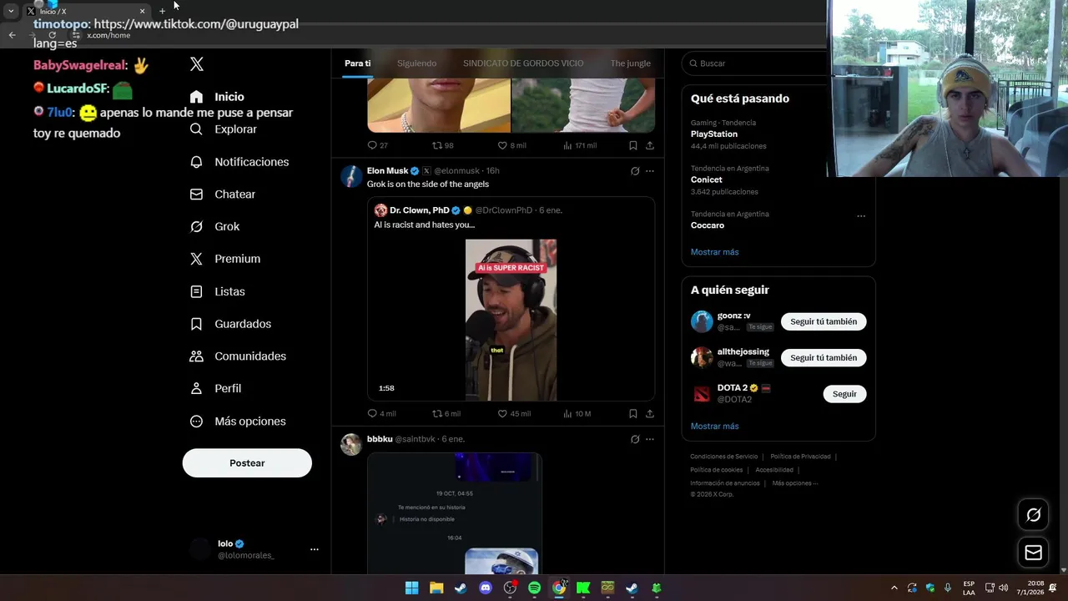The height and width of the screenshot is (601, 1068).
Task: Click the Elon Musk author name
Action: [x=387, y=171]
